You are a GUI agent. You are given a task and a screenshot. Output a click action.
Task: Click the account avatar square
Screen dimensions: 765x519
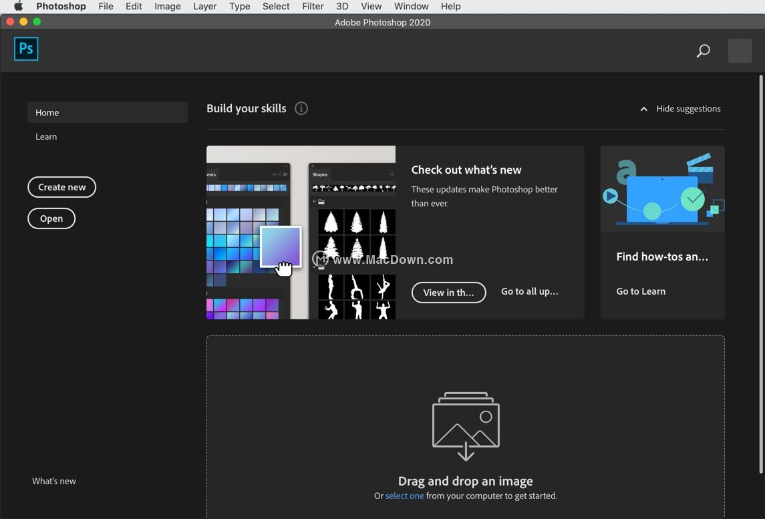pyautogui.click(x=740, y=51)
